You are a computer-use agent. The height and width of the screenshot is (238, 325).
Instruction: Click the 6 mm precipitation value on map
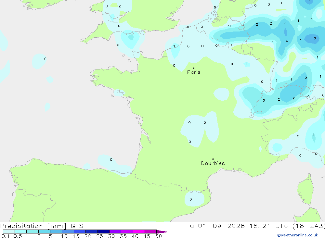coord(315,38)
